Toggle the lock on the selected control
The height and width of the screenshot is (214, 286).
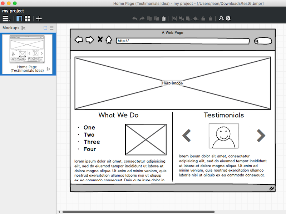[x=203, y=19]
